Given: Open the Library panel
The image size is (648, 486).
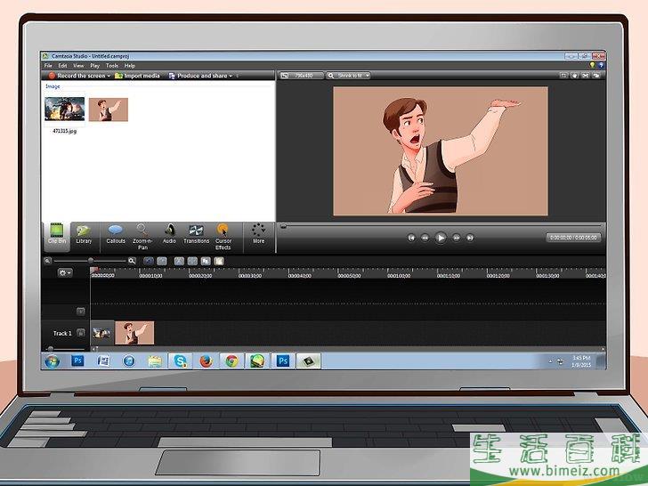Looking at the screenshot, I should pos(84,234).
